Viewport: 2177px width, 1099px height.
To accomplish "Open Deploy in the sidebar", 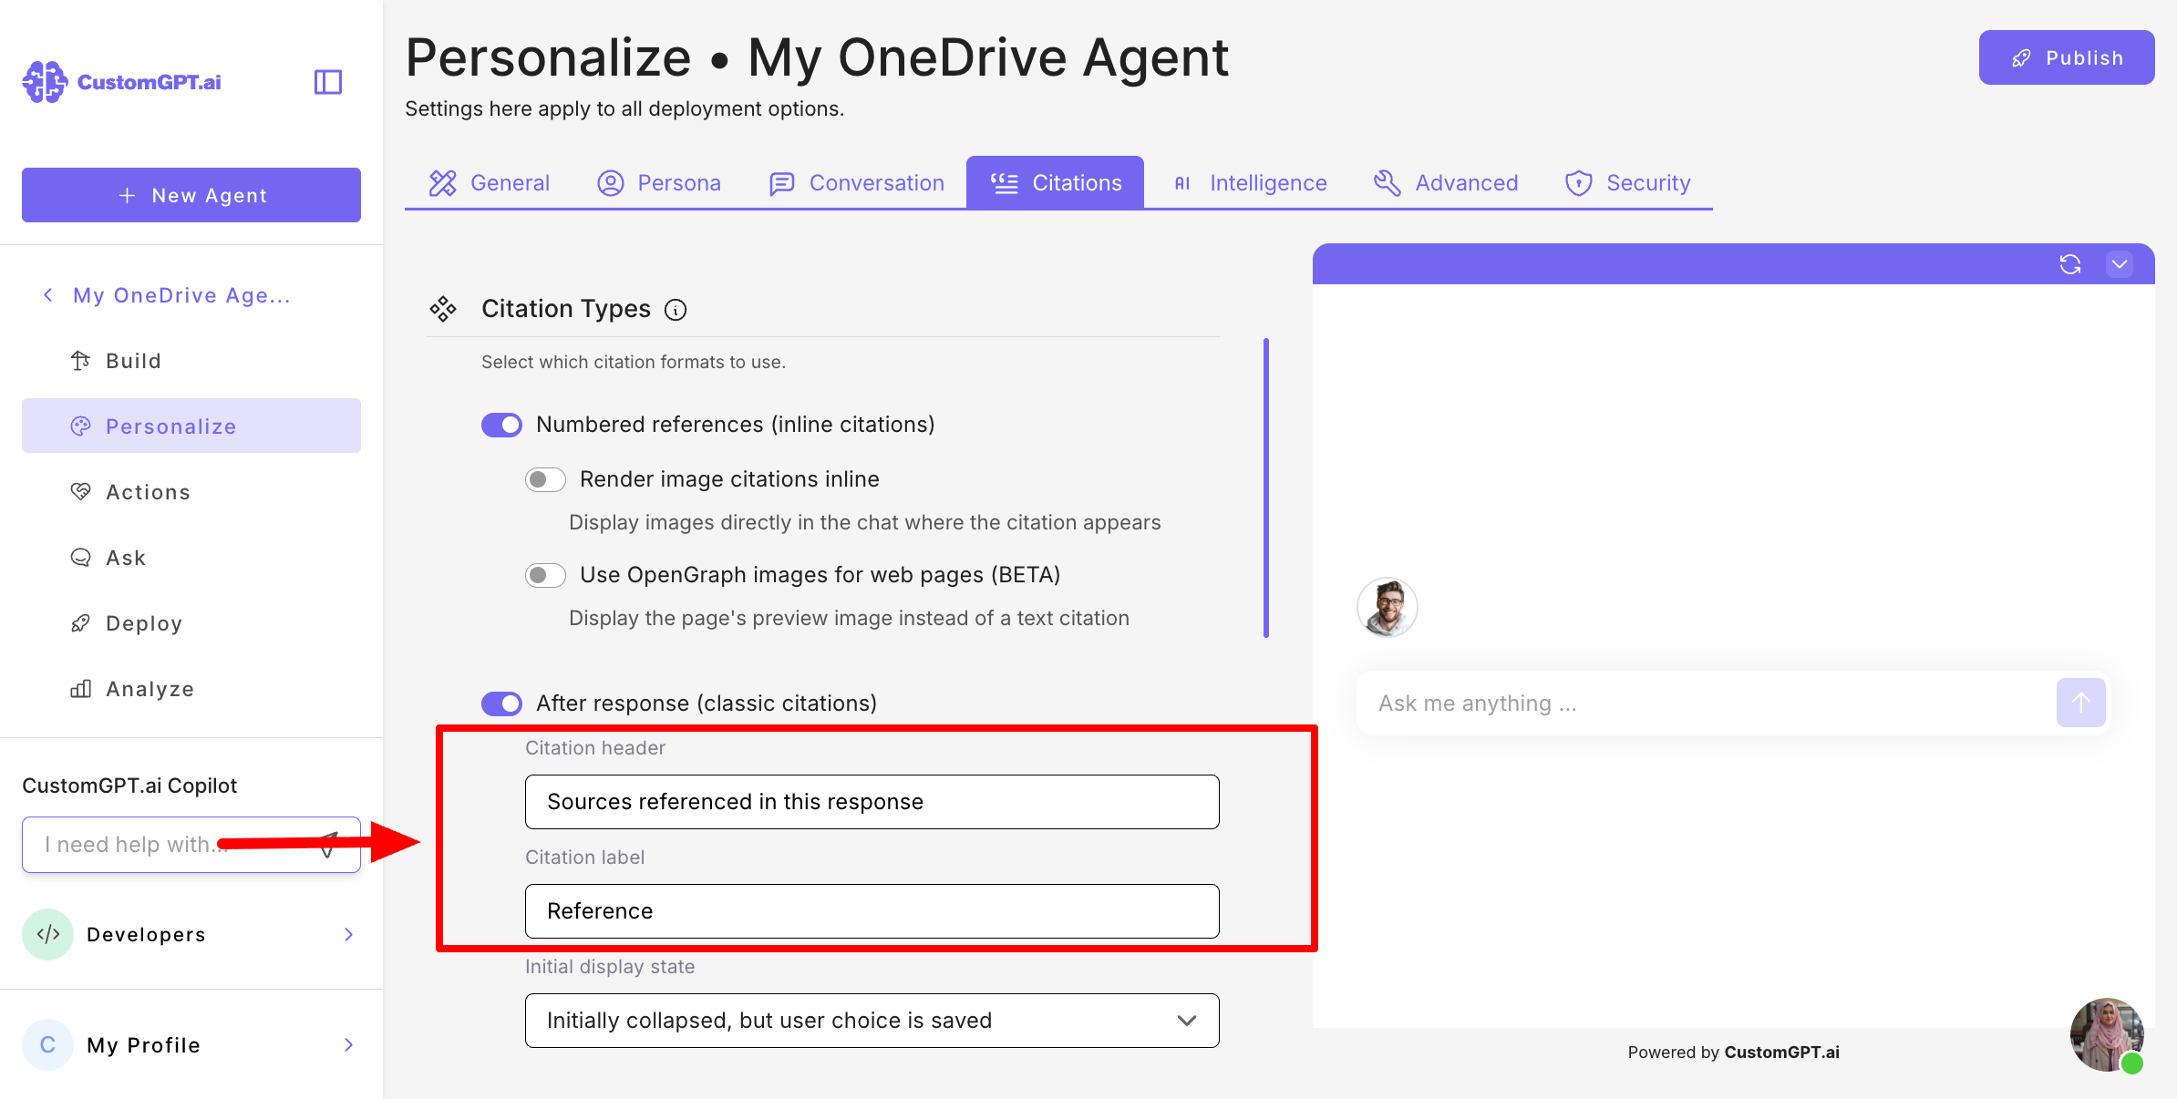I will click(x=144, y=623).
